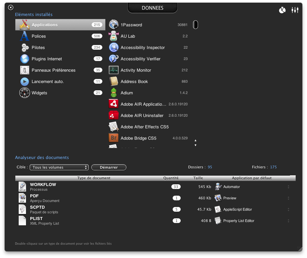Change default app for PLIST via stepper arrows
Viewport: 307px width, 258px height.
[x=288, y=221]
